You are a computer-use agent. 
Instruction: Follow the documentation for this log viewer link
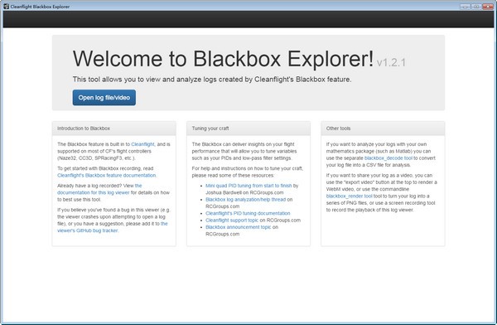[99, 189]
